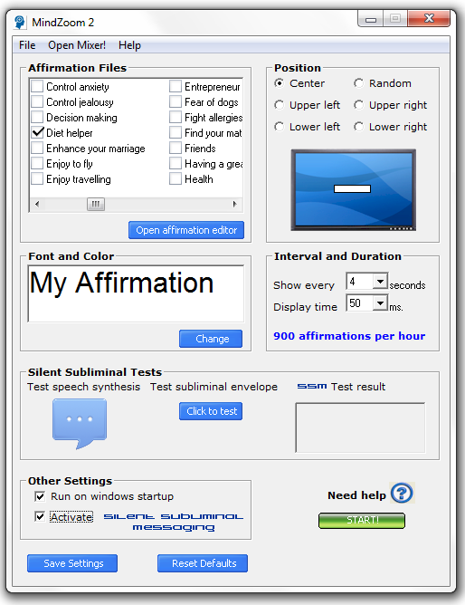
Task: Check the Friends checkbox
Action: coord(176,149)
